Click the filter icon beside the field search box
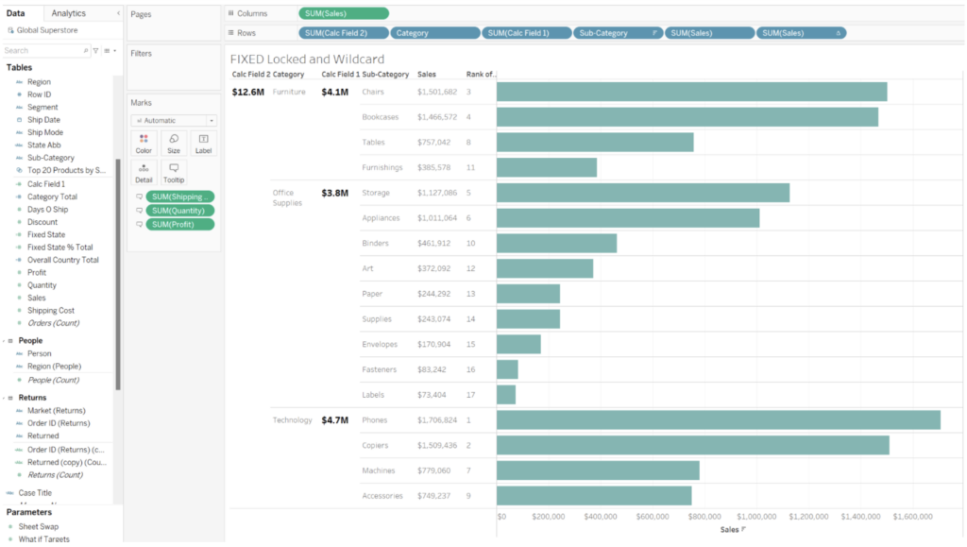Screen dimensions: 967x547 [x=95, y=49]
